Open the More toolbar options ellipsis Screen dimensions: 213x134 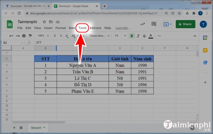[x=159, y=36]
